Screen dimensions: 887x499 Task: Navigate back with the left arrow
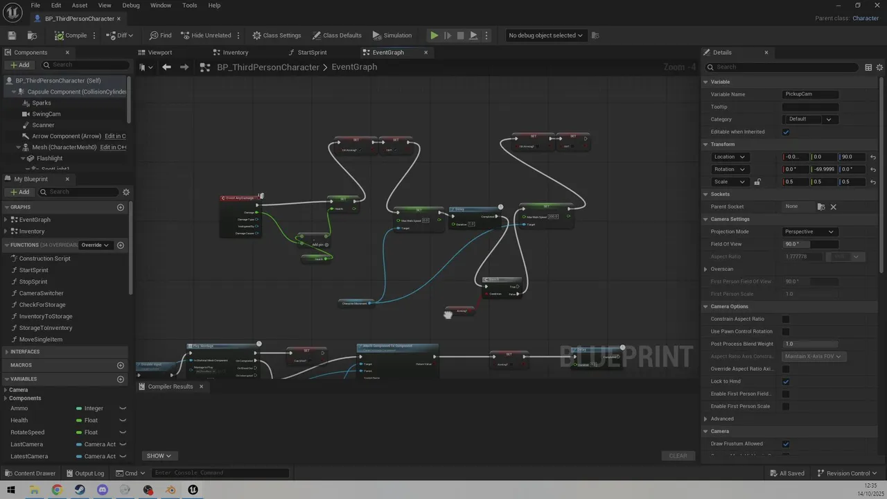[166, 67]
